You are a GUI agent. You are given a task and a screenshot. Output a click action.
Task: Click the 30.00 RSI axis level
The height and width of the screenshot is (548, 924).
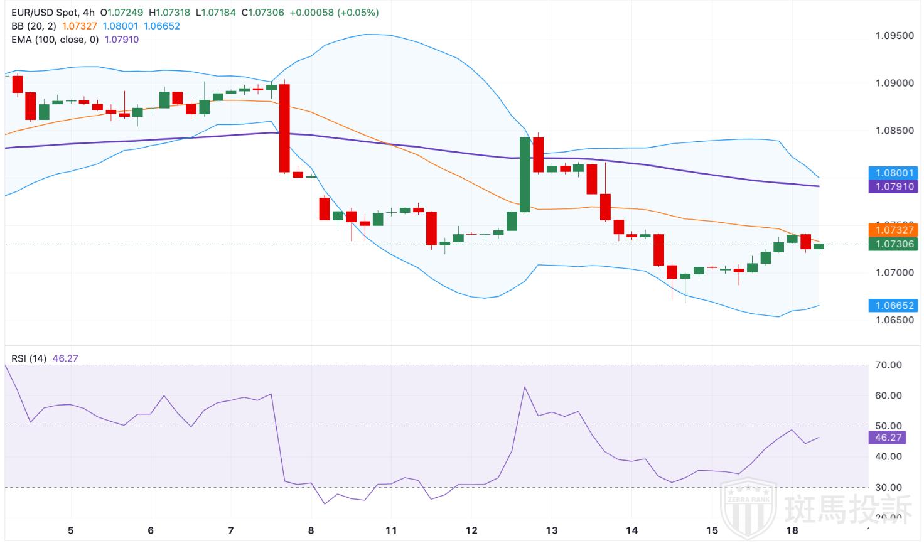(x=888, y=487)
